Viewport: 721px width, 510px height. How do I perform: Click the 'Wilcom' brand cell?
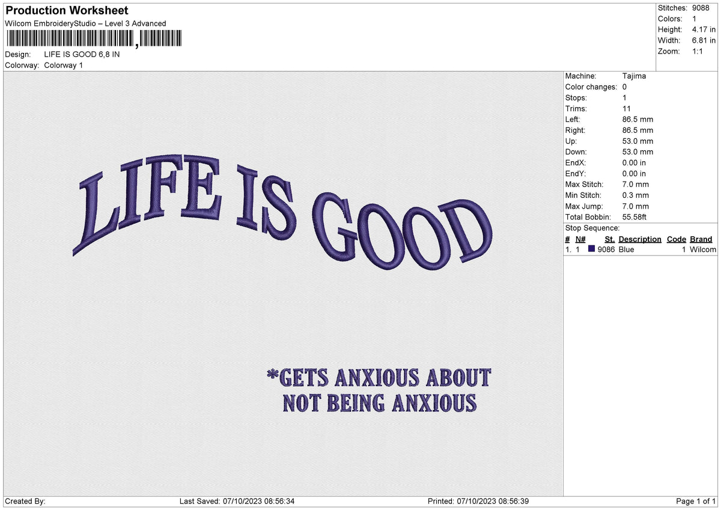(703, 249)
